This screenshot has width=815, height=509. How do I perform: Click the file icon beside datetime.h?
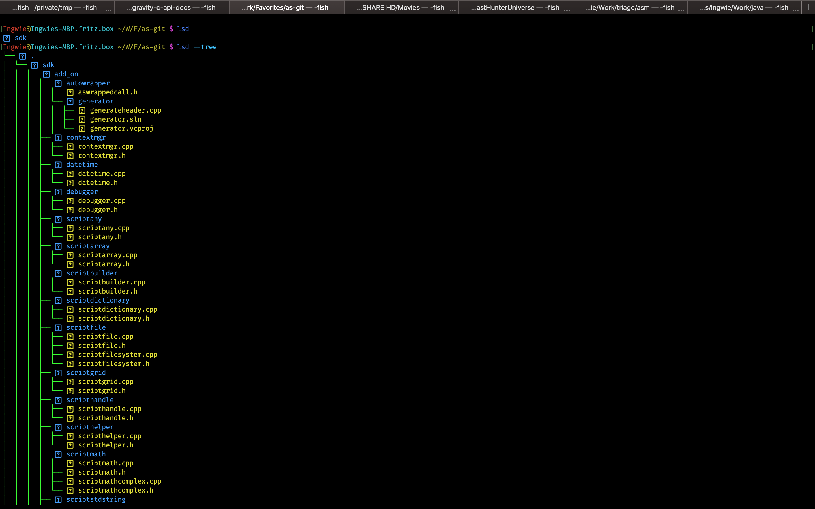tap(70, 183)
